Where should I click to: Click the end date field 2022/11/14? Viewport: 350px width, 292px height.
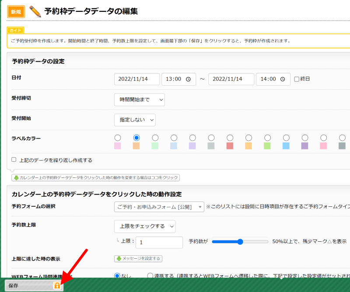(x=231, y=79)
